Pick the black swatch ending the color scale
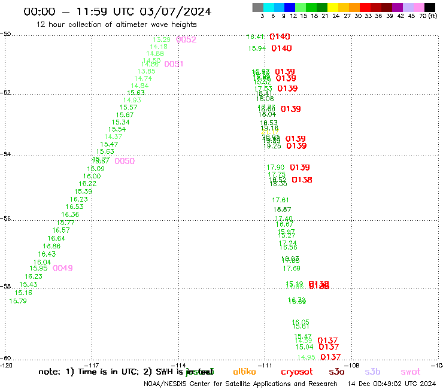The height and width of the screenshot is (389, 443). [x=429, y=7]
